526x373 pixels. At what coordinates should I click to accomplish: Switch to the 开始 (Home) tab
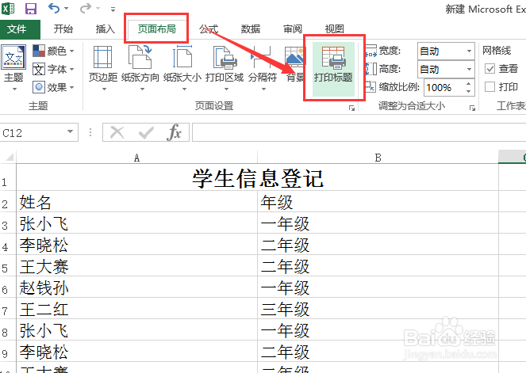(x=63, y=29)
